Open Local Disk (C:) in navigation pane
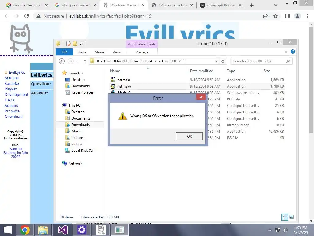Viewport: 314px width, 236px height. pyautogui.click(x=83, y=150)
